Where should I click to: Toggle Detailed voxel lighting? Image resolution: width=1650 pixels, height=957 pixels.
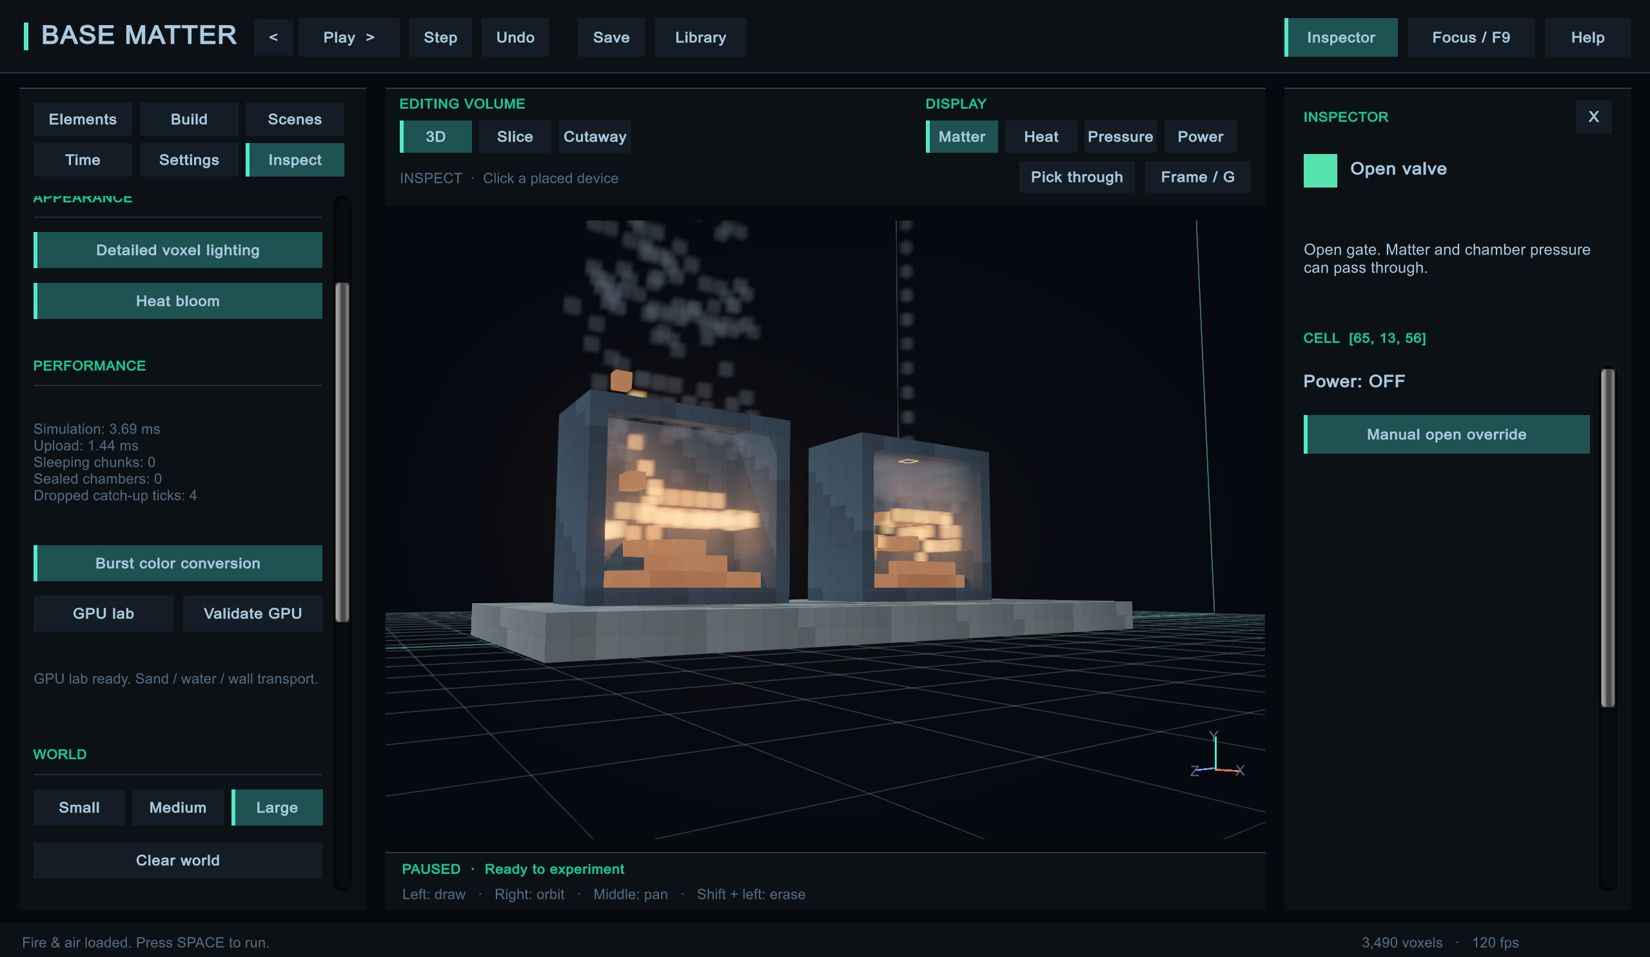click(x=178, y=250)
